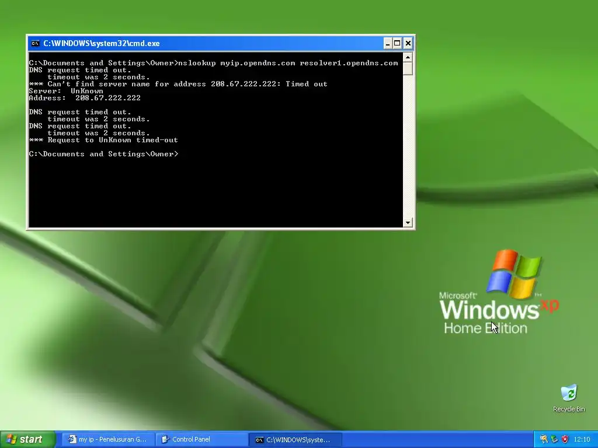Select the C:\WINDOWS\syste... taskbar button
The height and width of the screenshot is (448, 598).
pos(295,440)
